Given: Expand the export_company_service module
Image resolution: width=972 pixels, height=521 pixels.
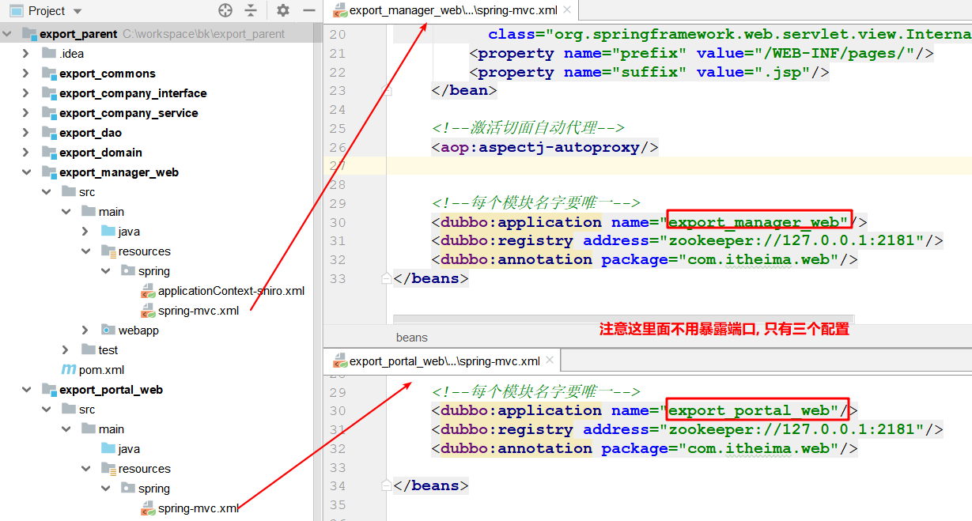Looking at the screenshot, I should (27, 113).
